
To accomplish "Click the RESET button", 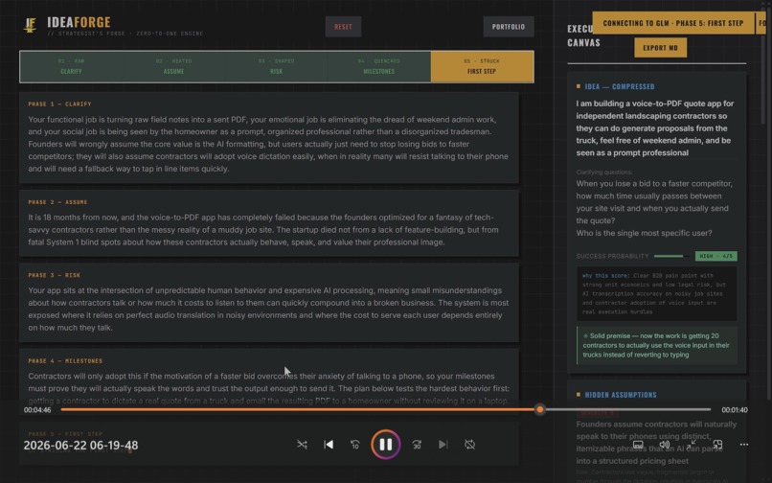I will [343, 27].
